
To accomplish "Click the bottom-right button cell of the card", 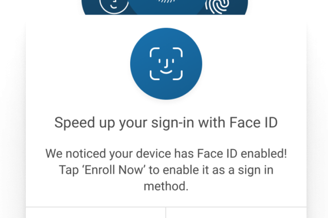I will tap(236, 213).
